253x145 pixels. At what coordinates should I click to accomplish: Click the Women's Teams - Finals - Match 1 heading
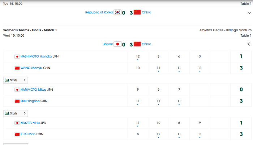point(30,30)
